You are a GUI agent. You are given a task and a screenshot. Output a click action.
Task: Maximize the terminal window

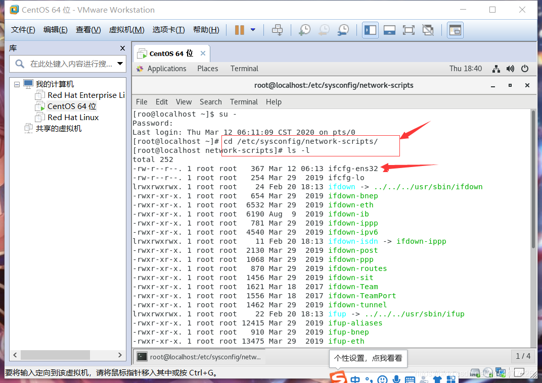coord(510,85)
